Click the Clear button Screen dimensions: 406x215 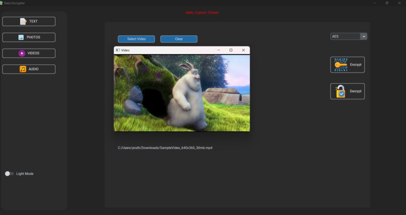[179, 39]
